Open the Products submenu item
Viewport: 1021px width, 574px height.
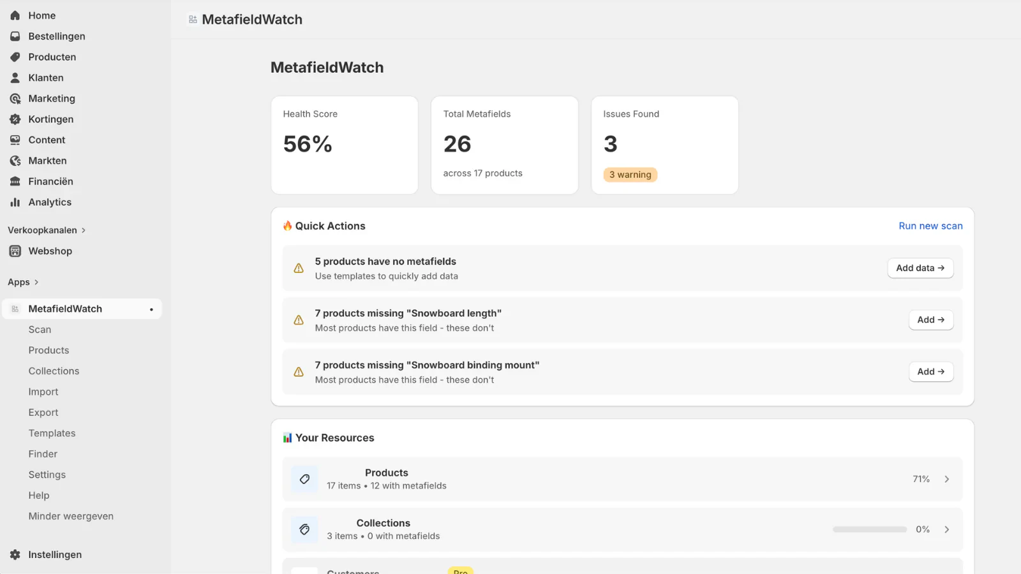coord(48,350)
